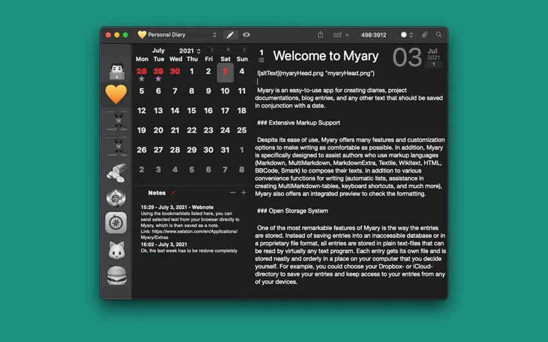Open the hamburger diary in sidebar

(x=116, y=276)
